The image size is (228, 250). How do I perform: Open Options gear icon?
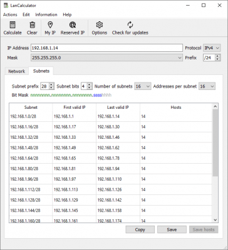pyautogui.click(x=100, y=25)
